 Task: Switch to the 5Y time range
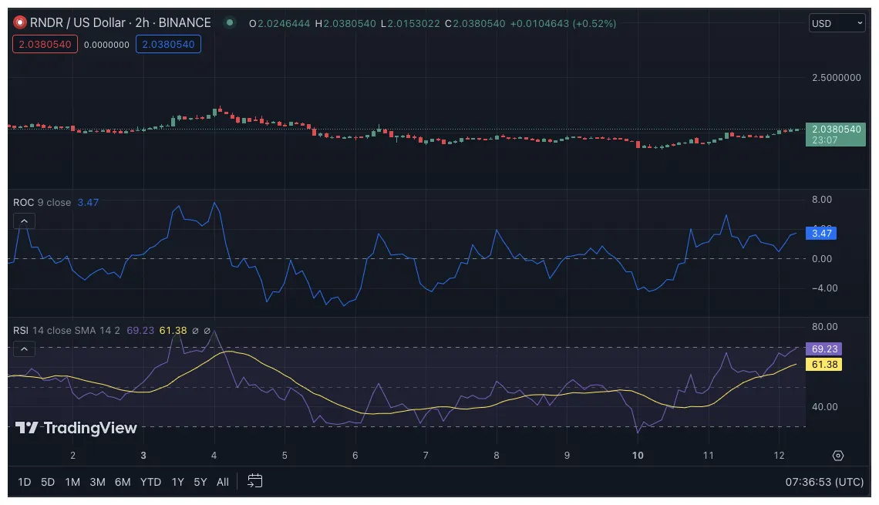point(200,482)
